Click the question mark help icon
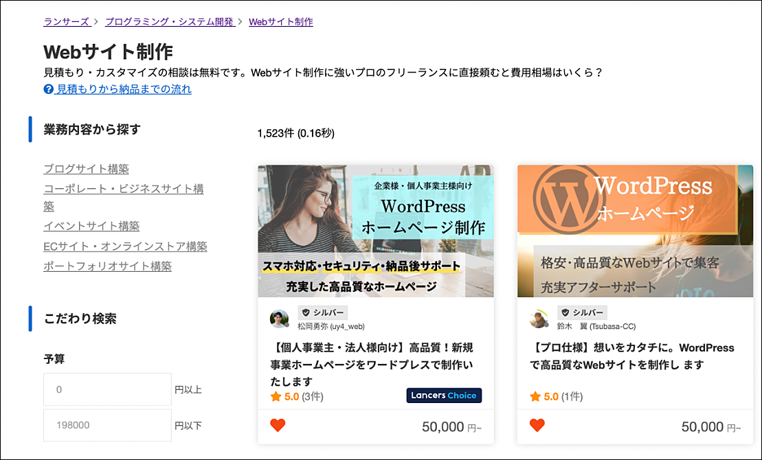The height and width of the screenshot is (460, 762). pos(48,89)
